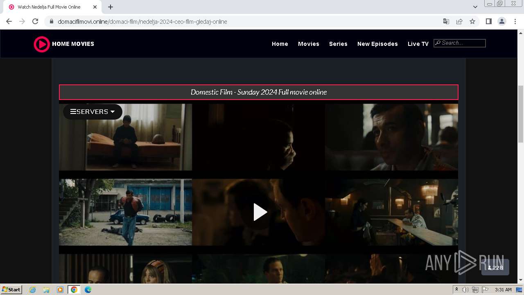The height and width of the screenshot is (295, 524).
Task: Click the Home Movies play logo
Action: (x=41, y=44)
